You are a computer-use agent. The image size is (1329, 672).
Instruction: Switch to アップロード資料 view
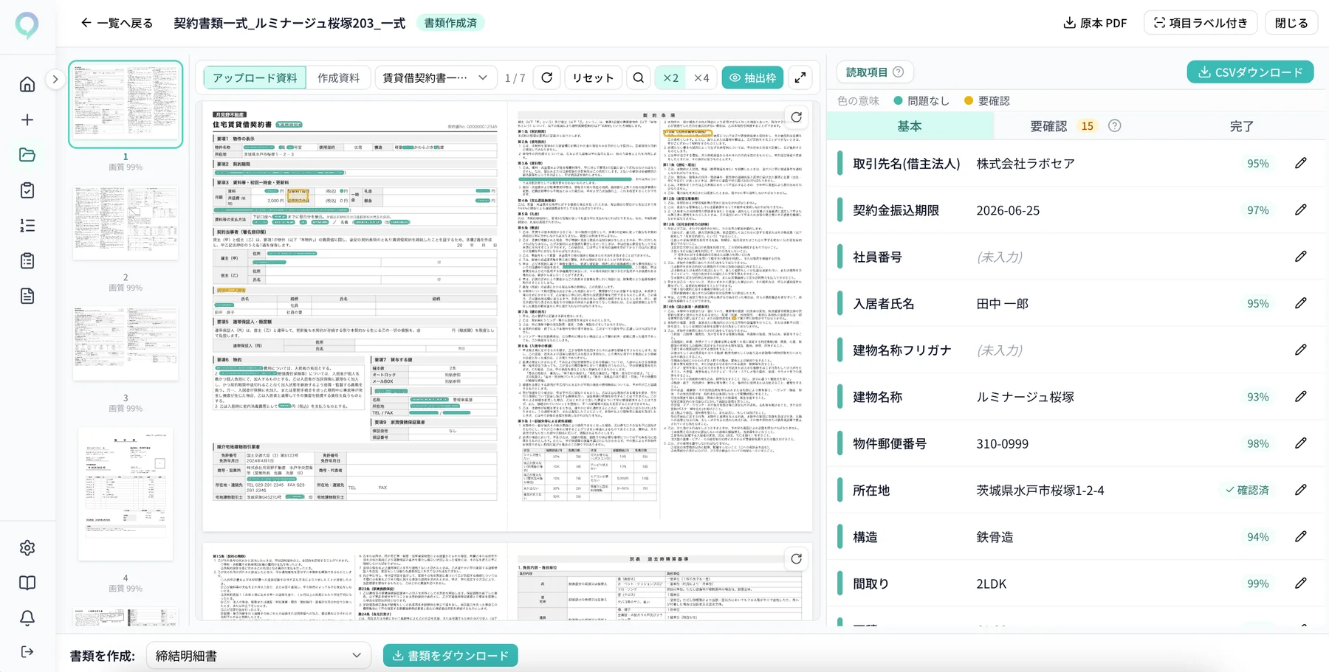coord(255,77)
